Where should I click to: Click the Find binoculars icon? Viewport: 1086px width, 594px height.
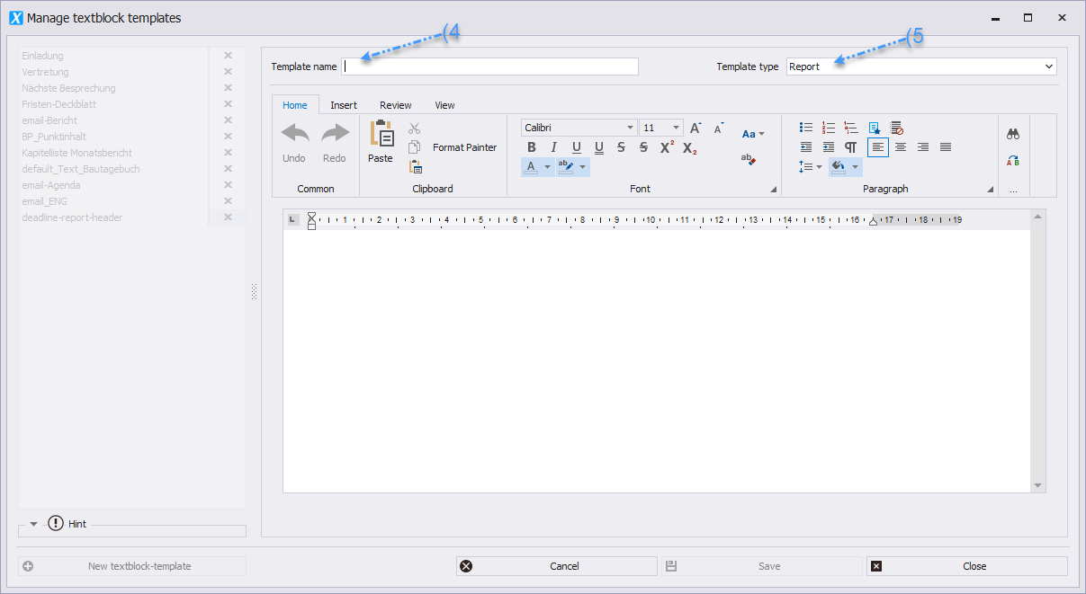pos(1013,134)
